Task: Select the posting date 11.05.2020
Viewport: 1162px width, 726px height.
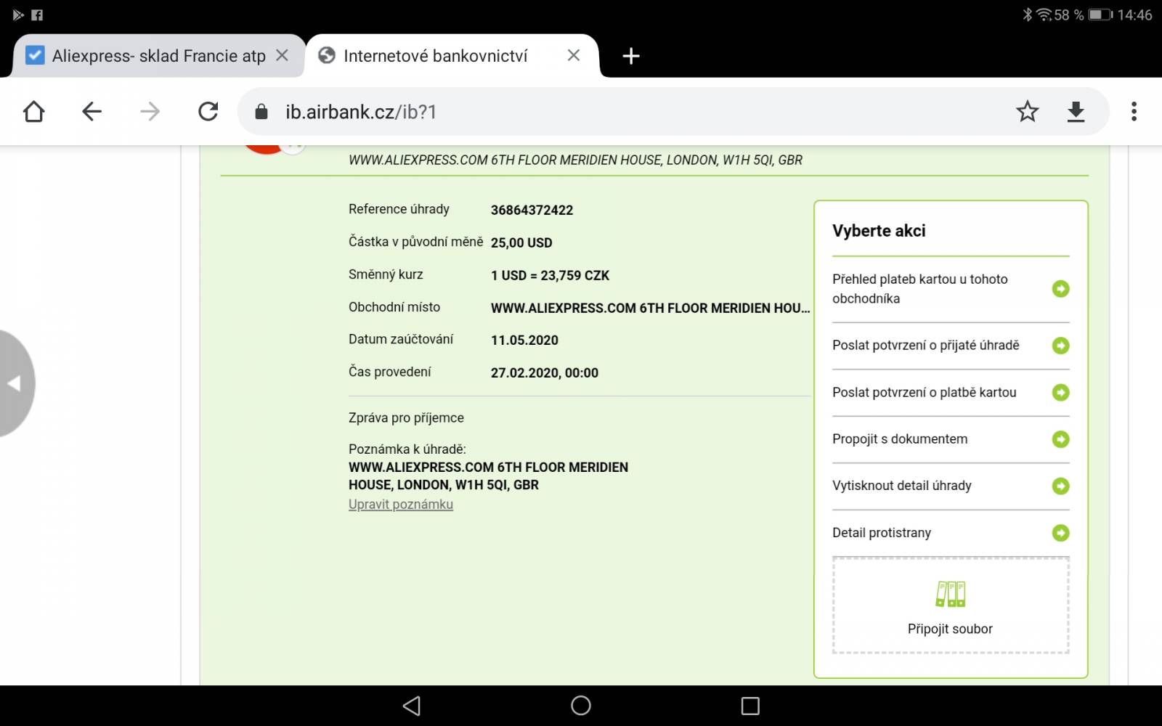Action: 524,340
